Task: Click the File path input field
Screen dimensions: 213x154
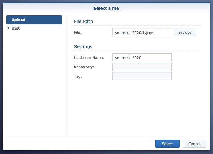Action: coord(143,32)
